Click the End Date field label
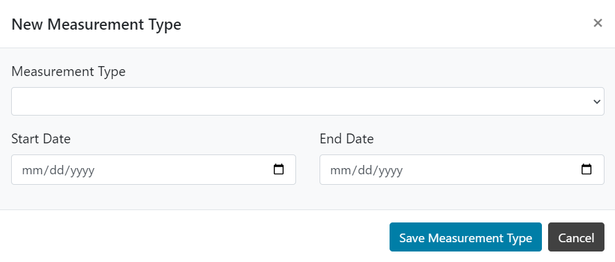Image resolution: width=615 pixels, height=262 pixels. (x=346, y=139)
